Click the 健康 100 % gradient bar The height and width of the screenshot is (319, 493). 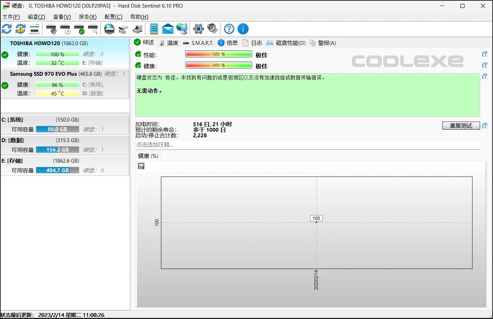point(218,65)
